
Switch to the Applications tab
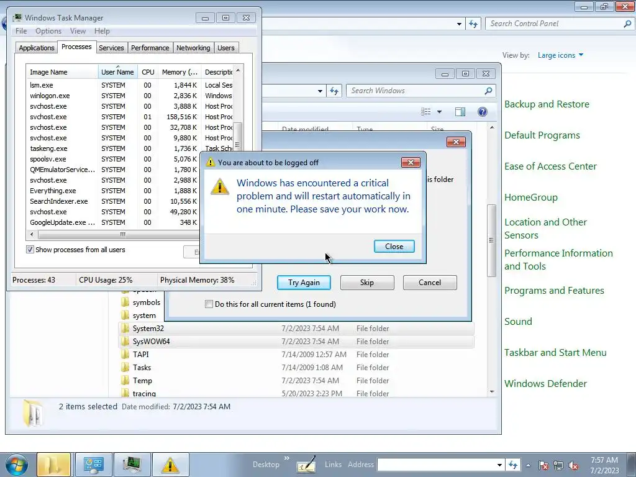tap(37, 48)
